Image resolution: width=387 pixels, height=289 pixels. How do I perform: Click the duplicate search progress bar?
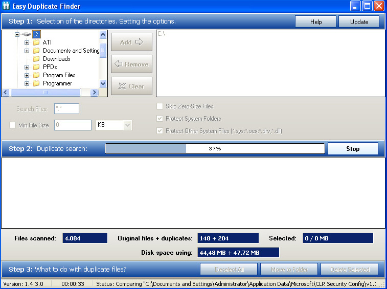(x=215, y=149)
